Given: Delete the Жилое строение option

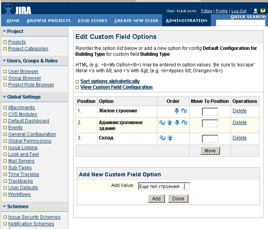Looking at the screenshot, I should pos(239,111).
